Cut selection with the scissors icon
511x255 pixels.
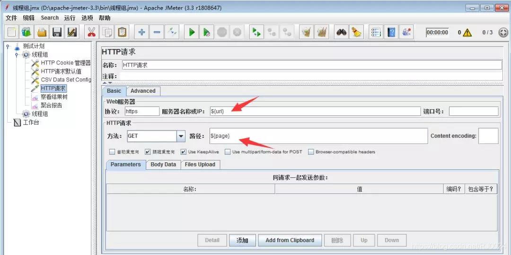(92, 32)
